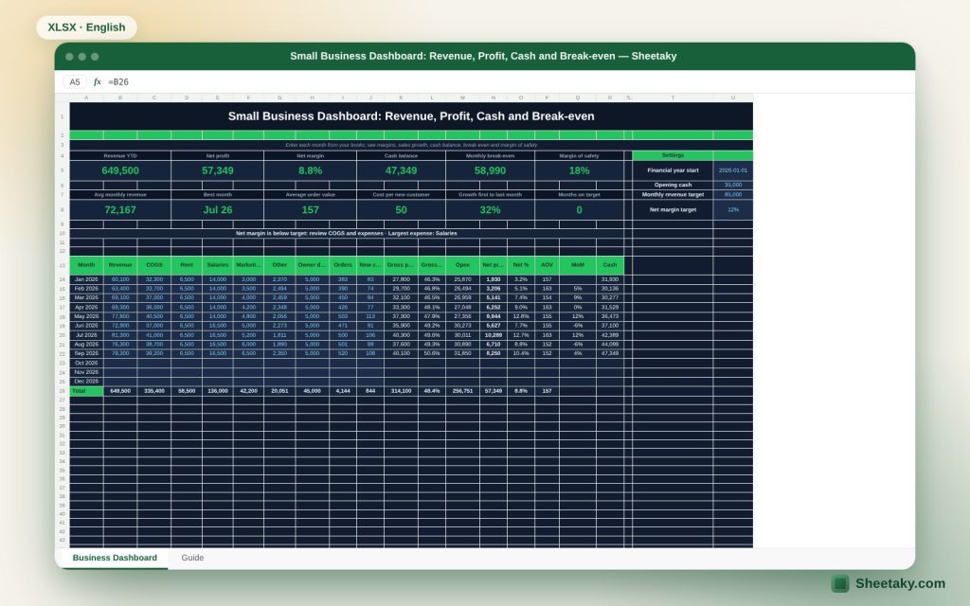Select the Cash balance value 47,349

point(401,170)
